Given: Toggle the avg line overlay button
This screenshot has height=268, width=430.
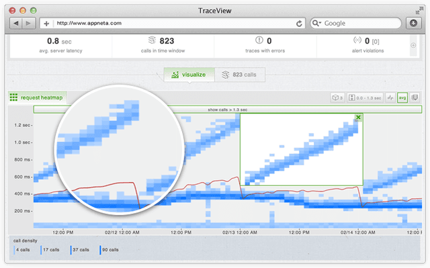Looking at the screenshot, I should click(402, 97).
